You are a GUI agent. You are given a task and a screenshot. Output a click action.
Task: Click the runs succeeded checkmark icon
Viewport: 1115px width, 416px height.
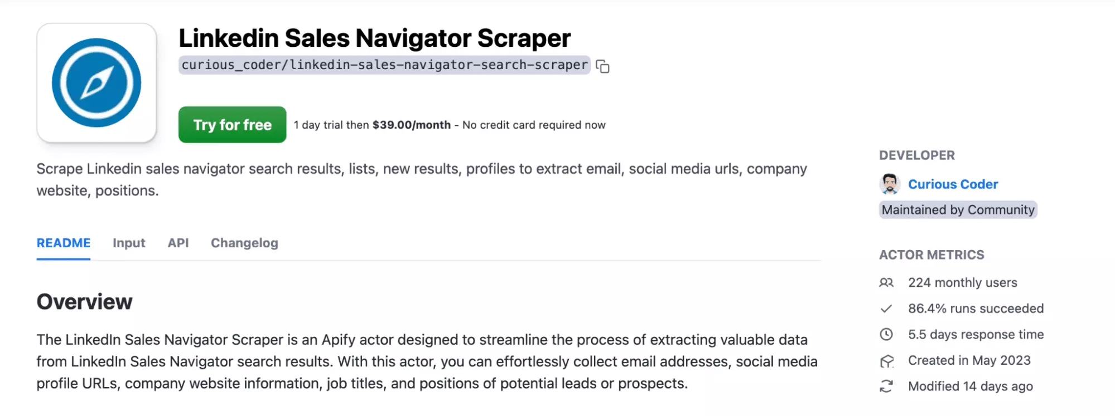pyautogui.click(x=886, y=309)
